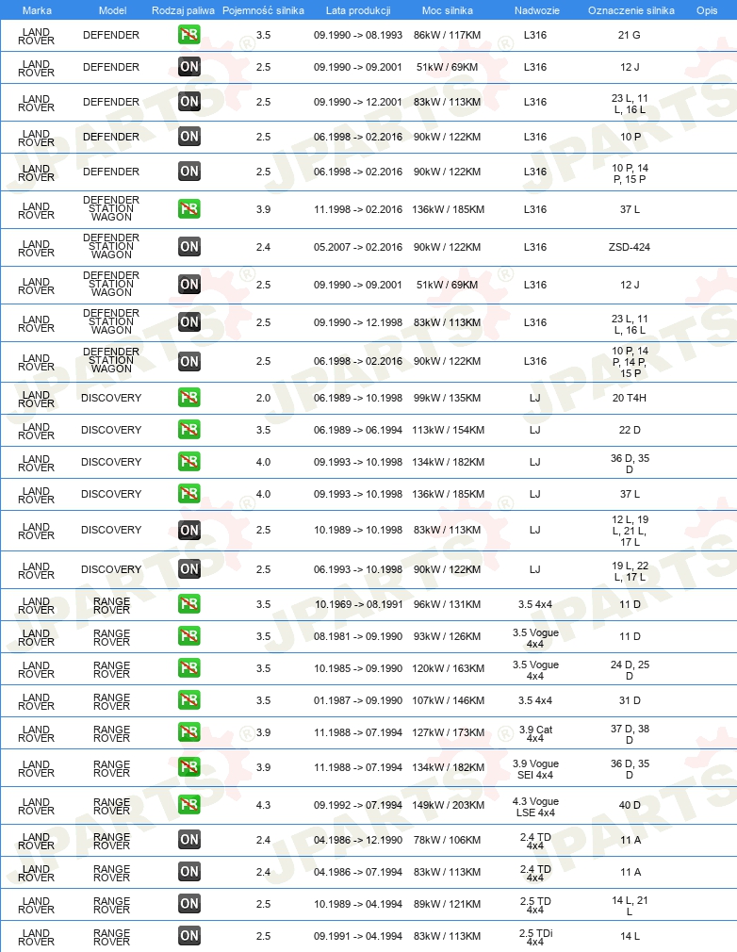Viewport: 737px width, 952px height.
Task: Click the production dates '05.2007 -> 02.2016'
Action: pyautogui.click(x=358, y=247)
